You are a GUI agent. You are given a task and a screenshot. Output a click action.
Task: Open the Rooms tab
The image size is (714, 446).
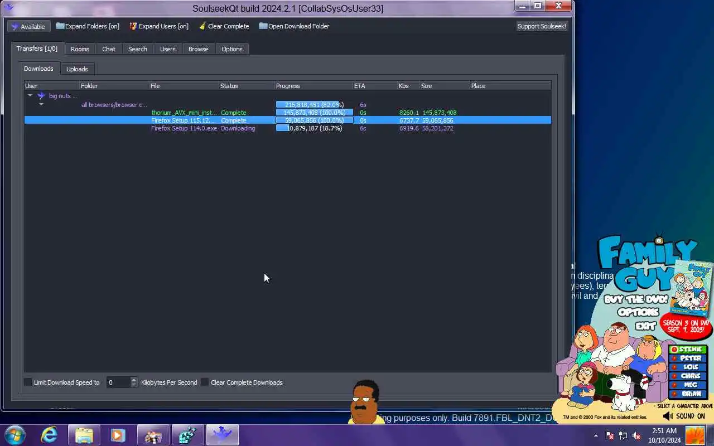(80, 49)
